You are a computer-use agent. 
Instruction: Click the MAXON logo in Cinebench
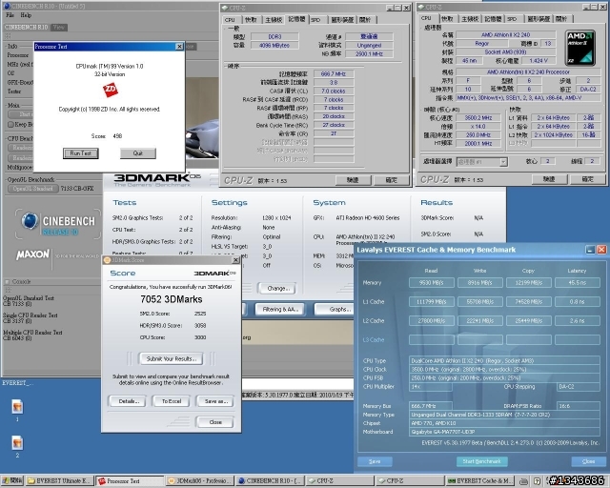point(32,254)
